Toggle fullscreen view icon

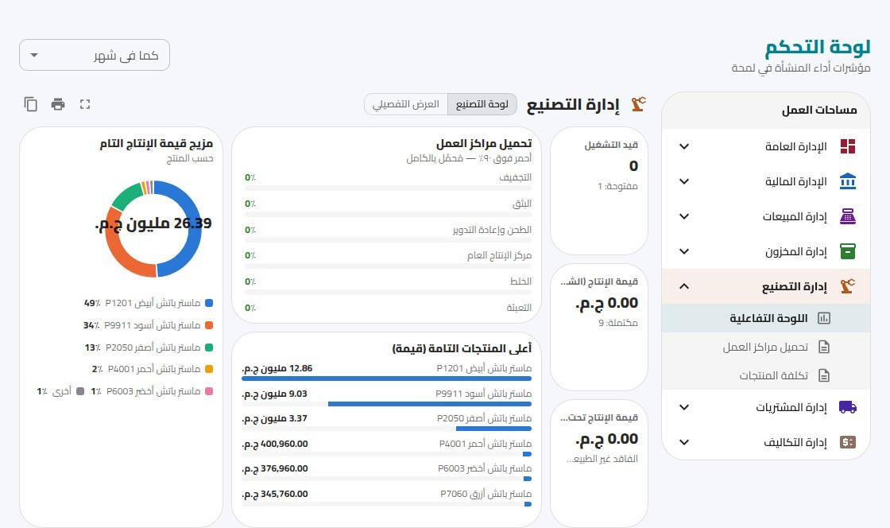tap(85, 104)
